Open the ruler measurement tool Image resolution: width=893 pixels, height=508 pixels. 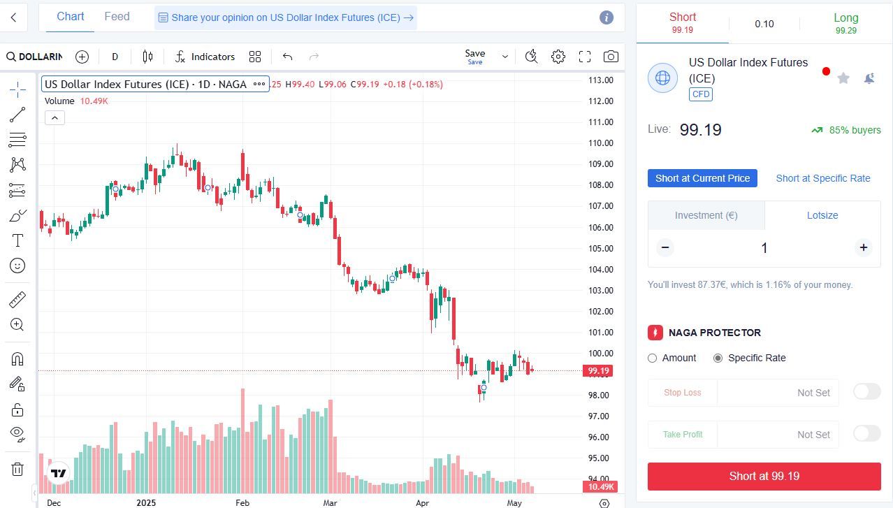17,300
